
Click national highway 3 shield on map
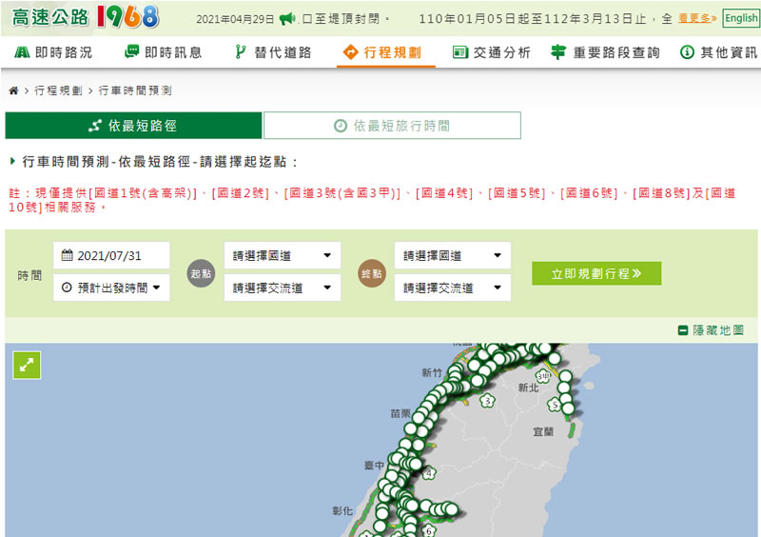(x=488, y=401)
